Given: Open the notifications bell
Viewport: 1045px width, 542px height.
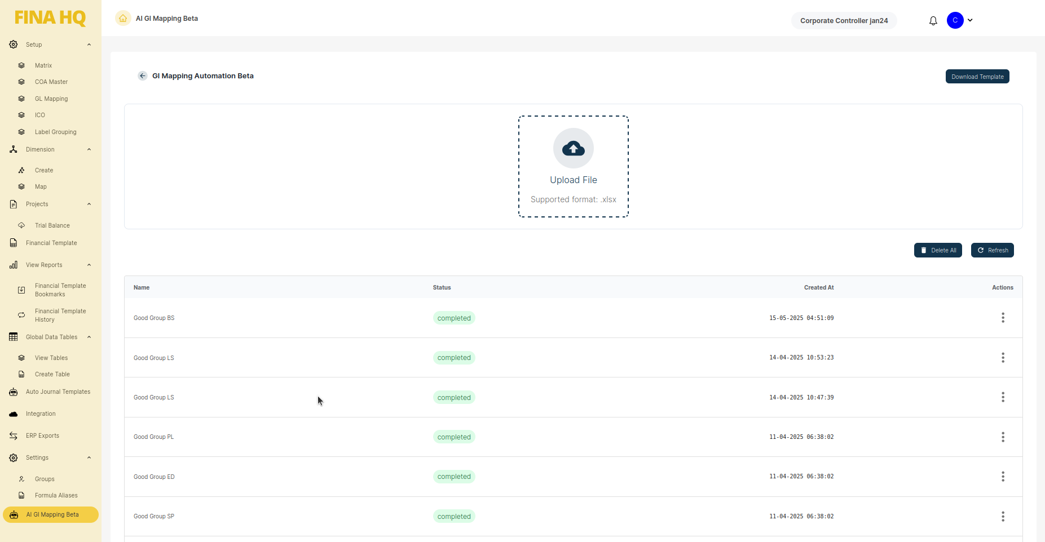Looking at the screenshot, I should pyautogui.click(x=933, y=21).
